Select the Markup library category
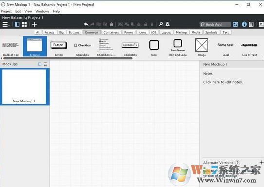Screen dimensions: 264x187 pos(181,32)
